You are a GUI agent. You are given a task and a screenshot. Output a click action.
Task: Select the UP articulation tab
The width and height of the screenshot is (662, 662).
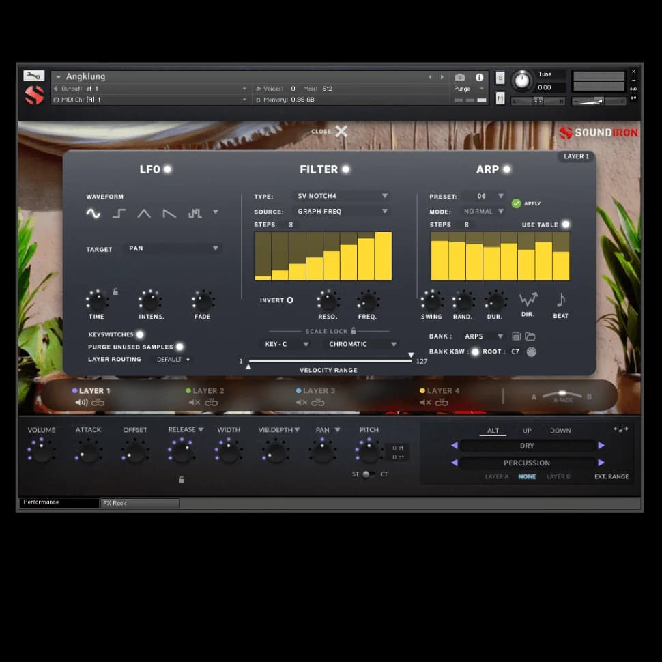527,431
